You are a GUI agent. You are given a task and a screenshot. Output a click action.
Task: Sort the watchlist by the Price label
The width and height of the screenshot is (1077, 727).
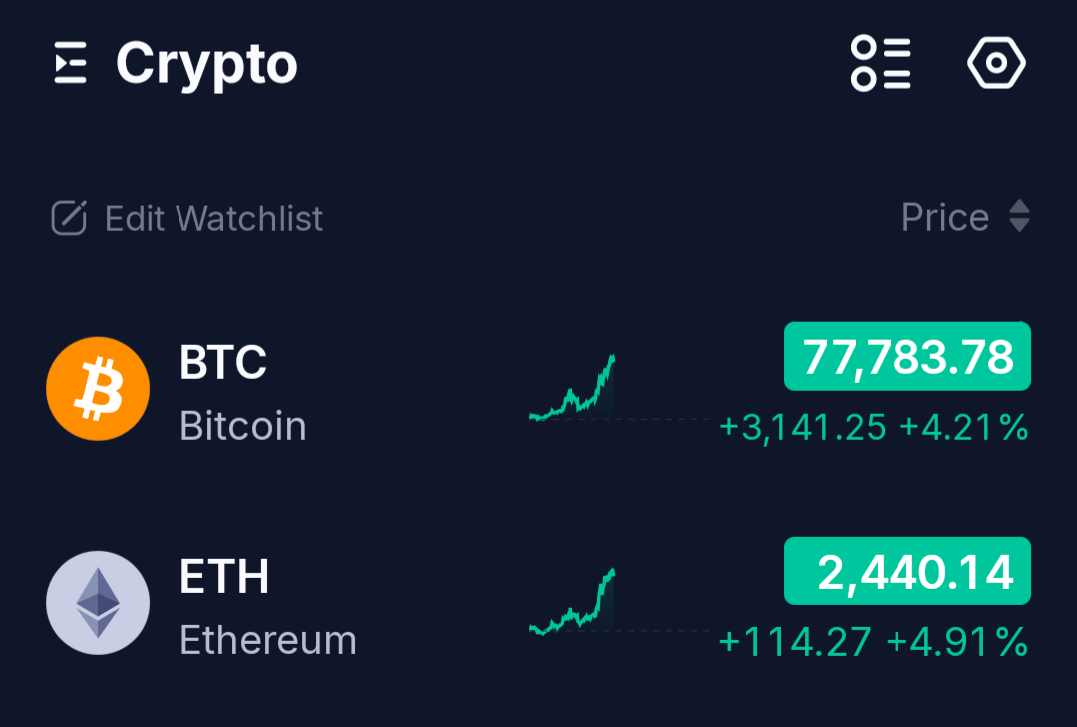click(944, 217)
